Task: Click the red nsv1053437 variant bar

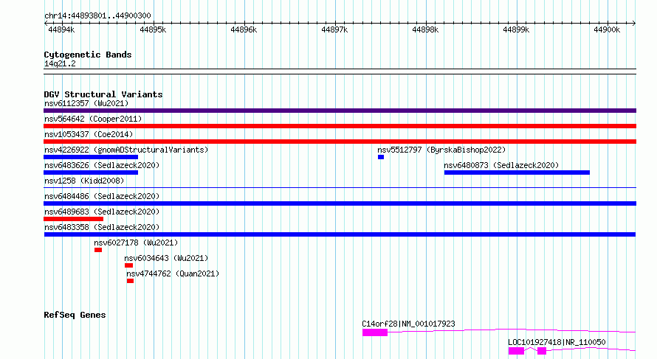Action: pyautogui.click(x=340, y=142)
